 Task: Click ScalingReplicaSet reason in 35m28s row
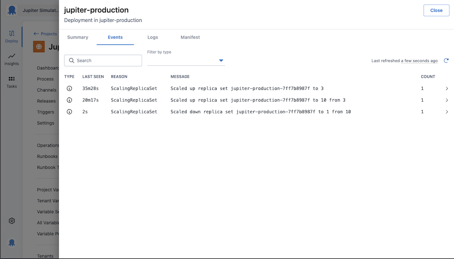pos(134,88)
